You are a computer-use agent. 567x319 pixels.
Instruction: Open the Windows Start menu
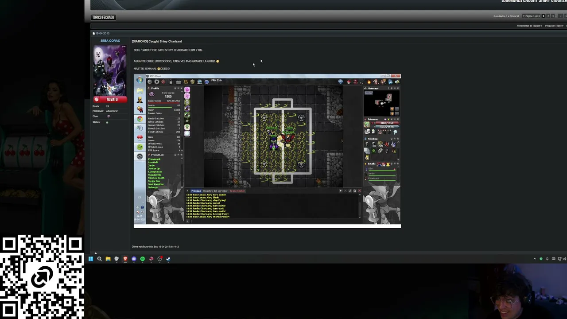coord(91,259)
